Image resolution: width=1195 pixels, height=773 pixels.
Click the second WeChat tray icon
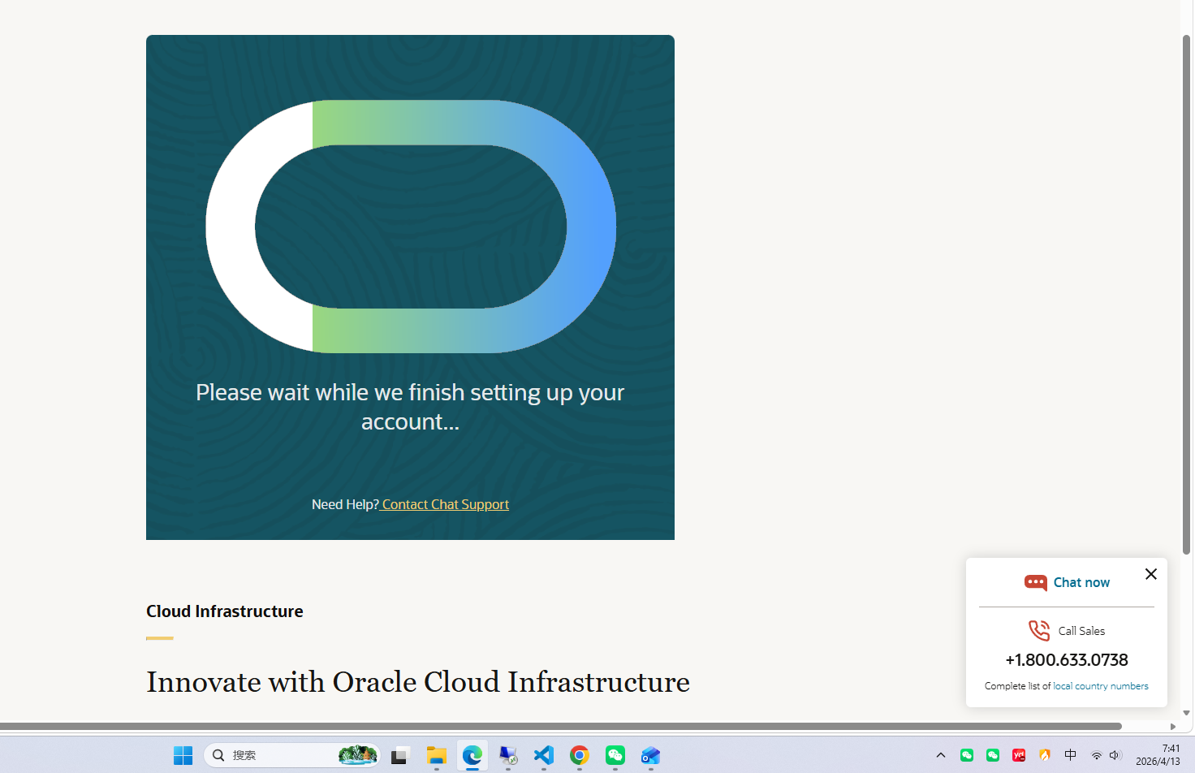coord(993,755)
